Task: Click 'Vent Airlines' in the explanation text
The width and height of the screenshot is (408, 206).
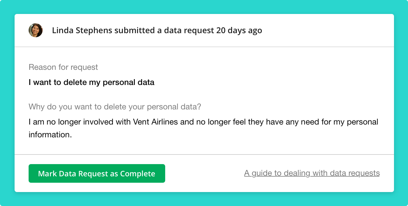Action: tap(155, 122)
